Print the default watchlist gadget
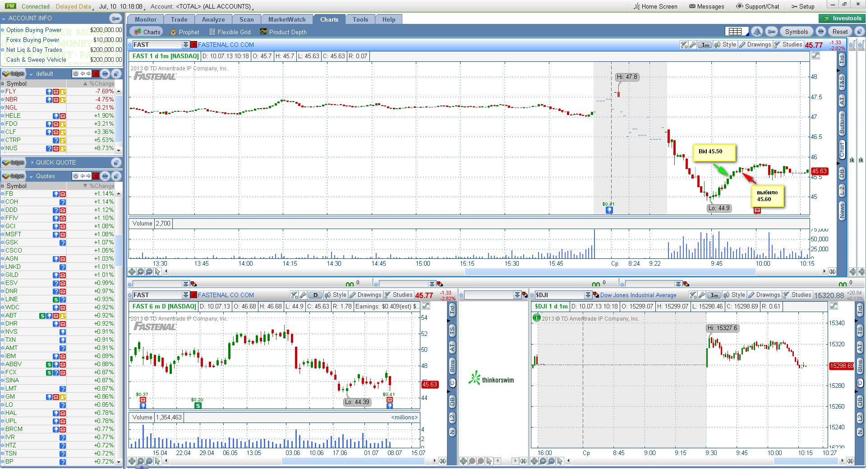 105,74
